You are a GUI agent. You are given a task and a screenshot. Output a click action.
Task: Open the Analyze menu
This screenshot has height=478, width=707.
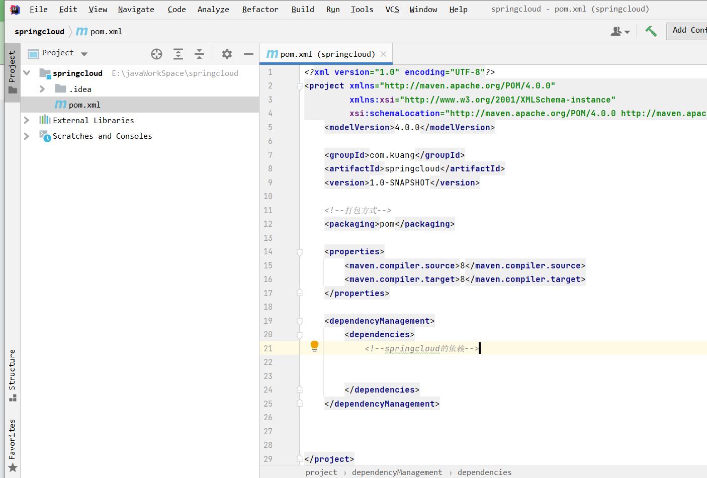click(213, 9)
